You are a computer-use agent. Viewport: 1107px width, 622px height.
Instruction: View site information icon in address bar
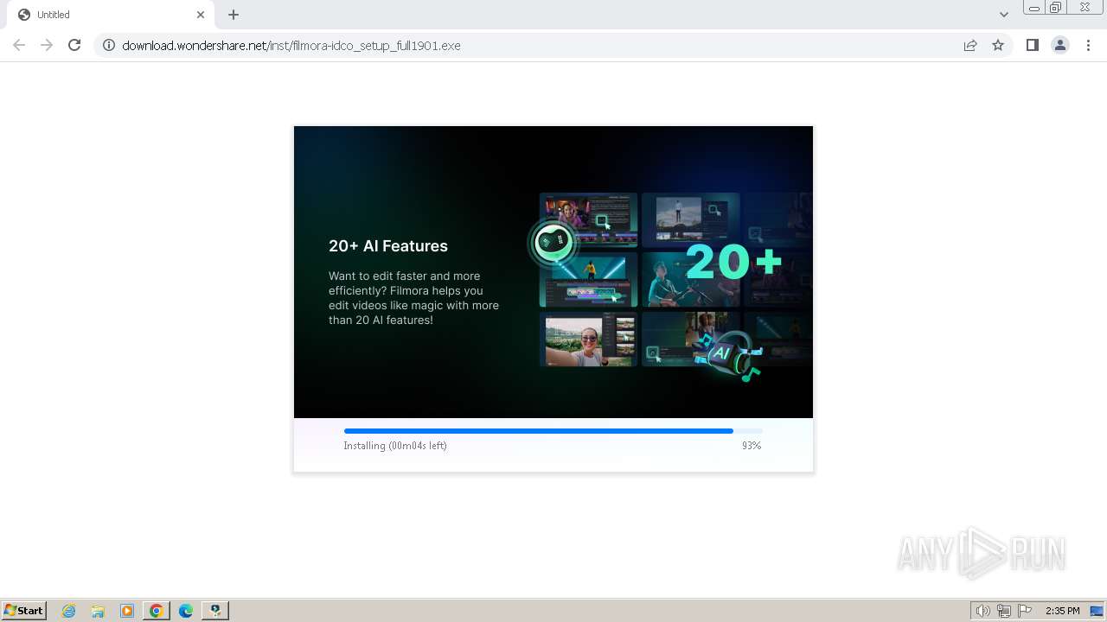[x=109, y=45]
